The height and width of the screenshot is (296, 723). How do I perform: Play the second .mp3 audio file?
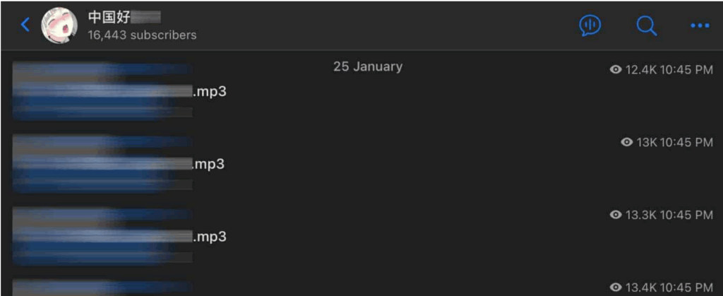click(x=210, y=164)
